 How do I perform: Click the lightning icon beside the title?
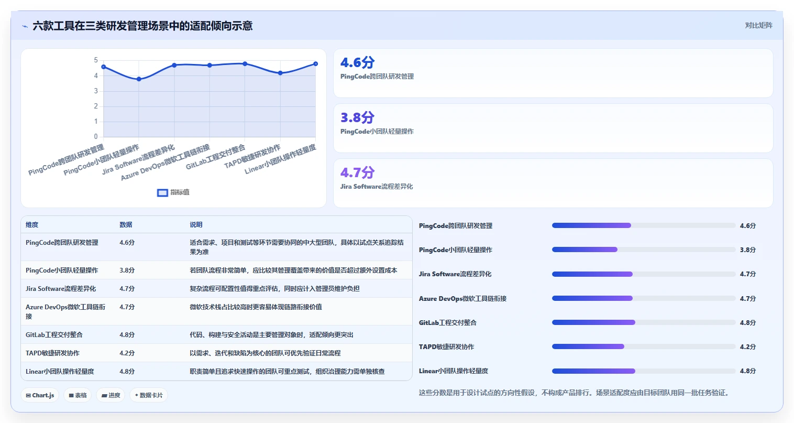tap(25, 26)
